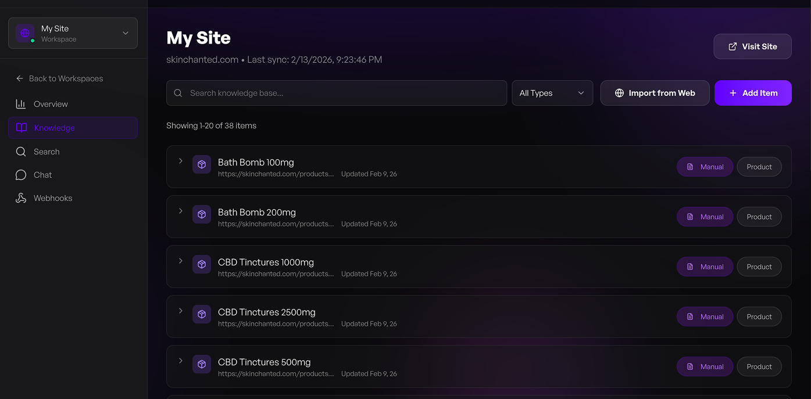811x399 pixels.
Task: Click the Visit Site button
Action: [x=752, y=46]
